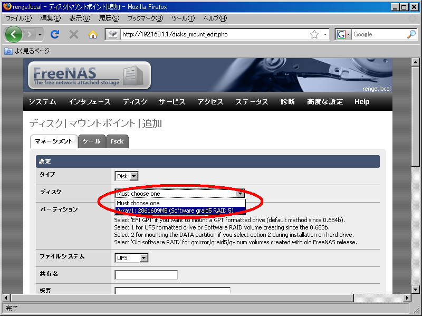
Task: Select the 'Must choose one' list option
Action: [x=180, y=203]
